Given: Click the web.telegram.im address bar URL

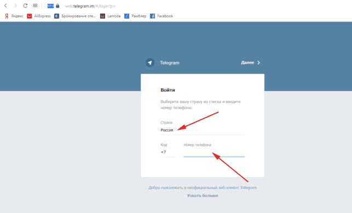Looking at the screenshot, I should 90,6.
